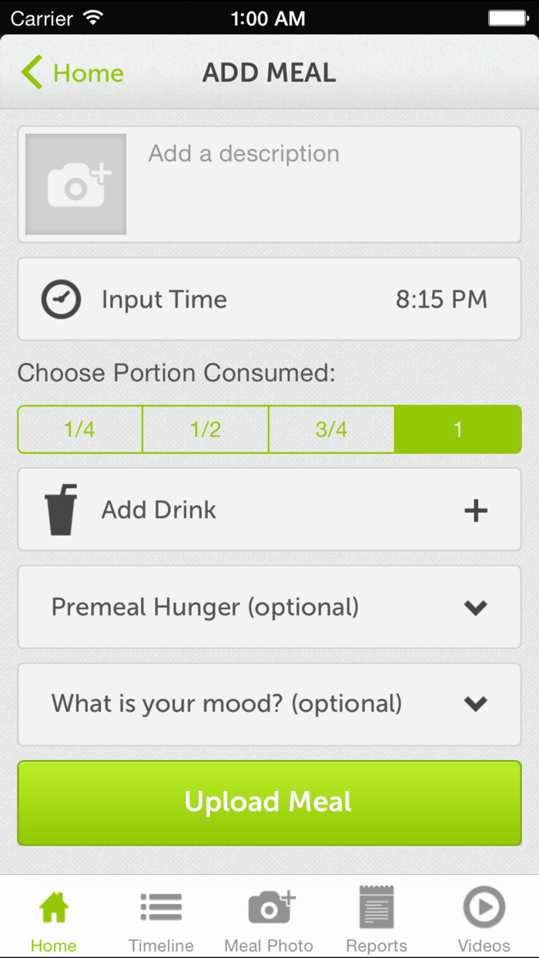Open the Reports notepad icon
This screenshot has width=539, height=958.
point(377,908)
